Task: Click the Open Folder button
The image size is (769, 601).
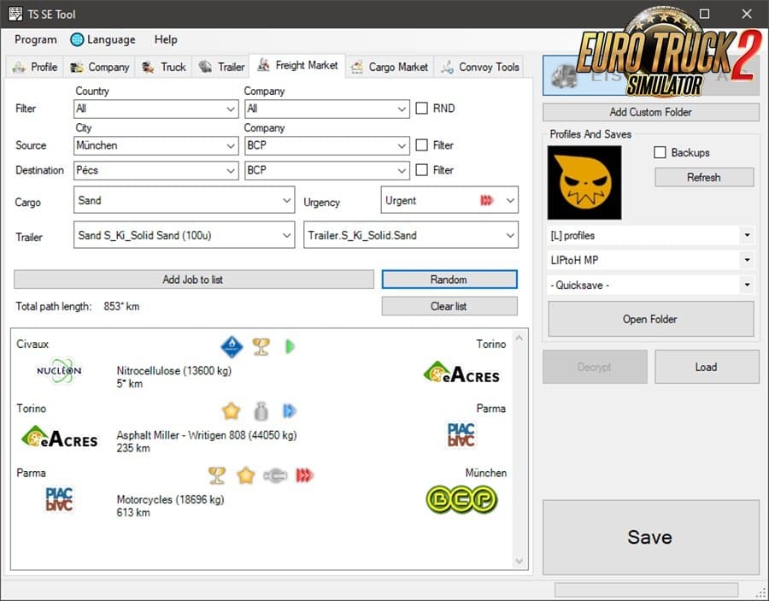Action: tap(650, 319)
